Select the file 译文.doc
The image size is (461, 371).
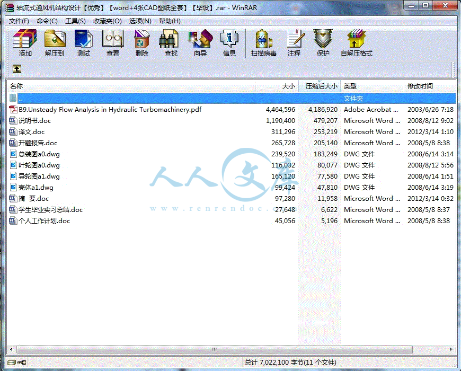(31, 131)
